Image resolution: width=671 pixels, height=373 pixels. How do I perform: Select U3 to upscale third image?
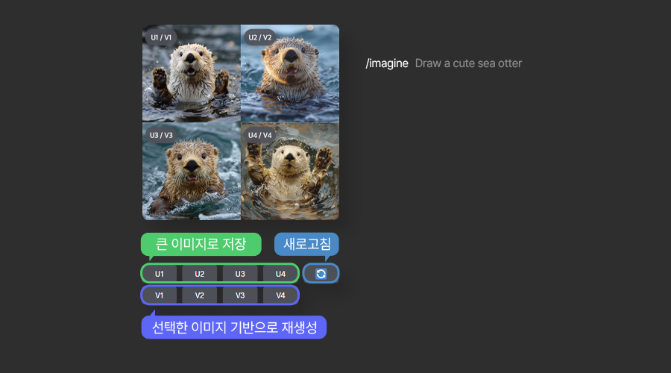pyautogui.click(x=240, y=274)
